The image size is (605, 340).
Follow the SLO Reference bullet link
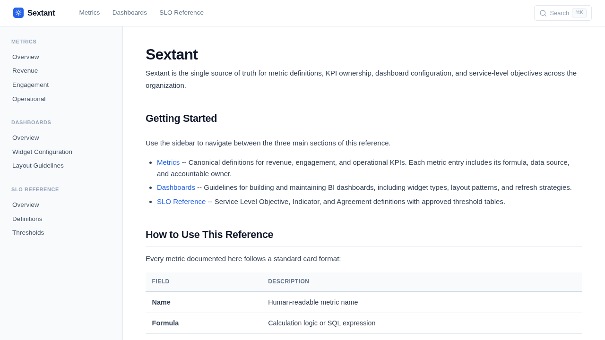181,202
